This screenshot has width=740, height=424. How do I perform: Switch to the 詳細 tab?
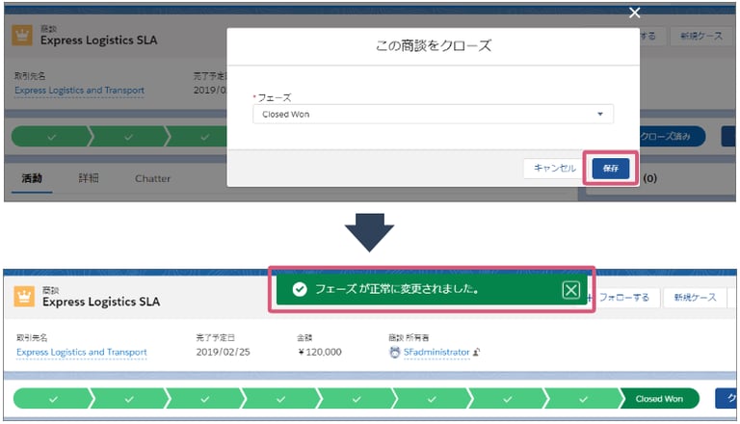tap(89, 178)
